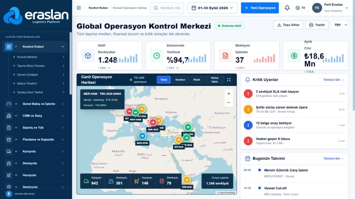
Task: Click the Eraslan Logistics Platform logo
Action: (36, 16)
